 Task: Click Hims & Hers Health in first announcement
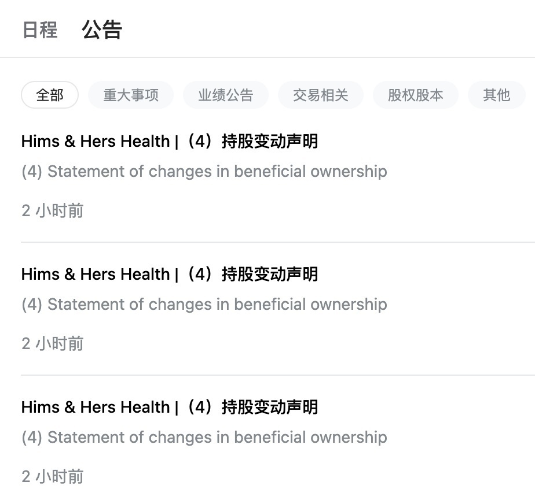click(x=96, y=141)
